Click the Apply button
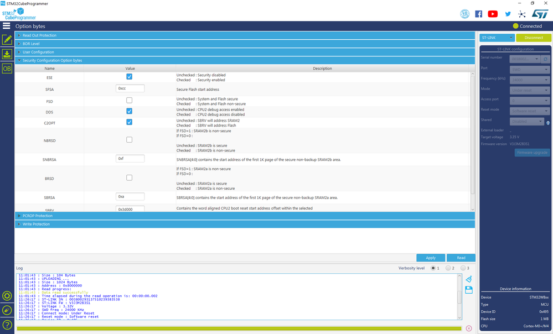 click(431, 258)
